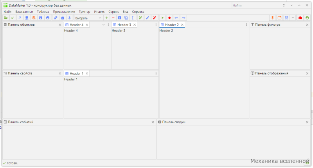Open the Выбрать combo box
This screenshot has height=168, width=313.
[88, 18]
